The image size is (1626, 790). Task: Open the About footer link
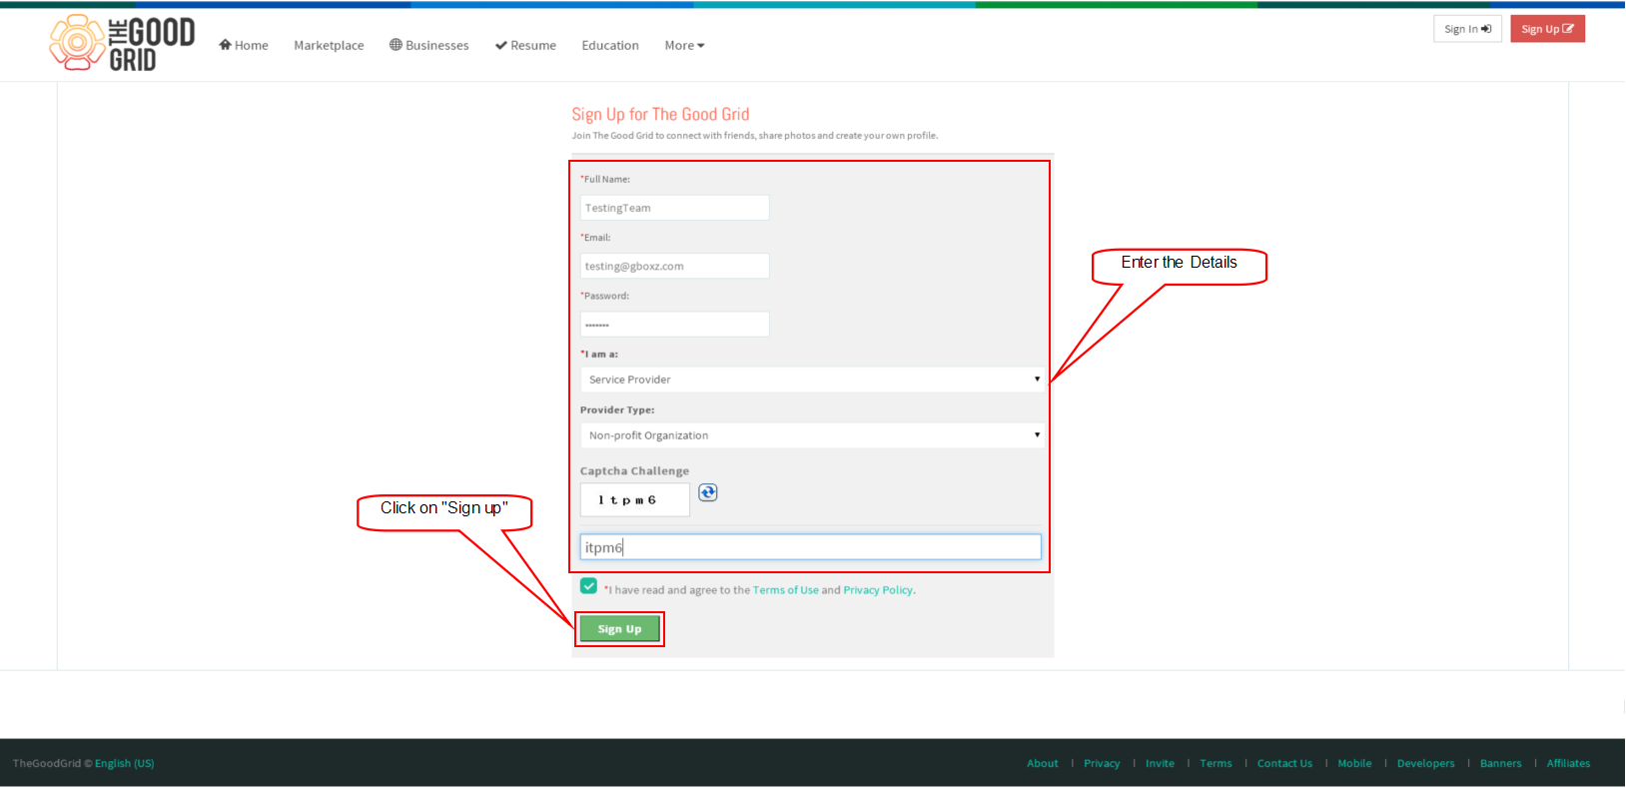1043,763
